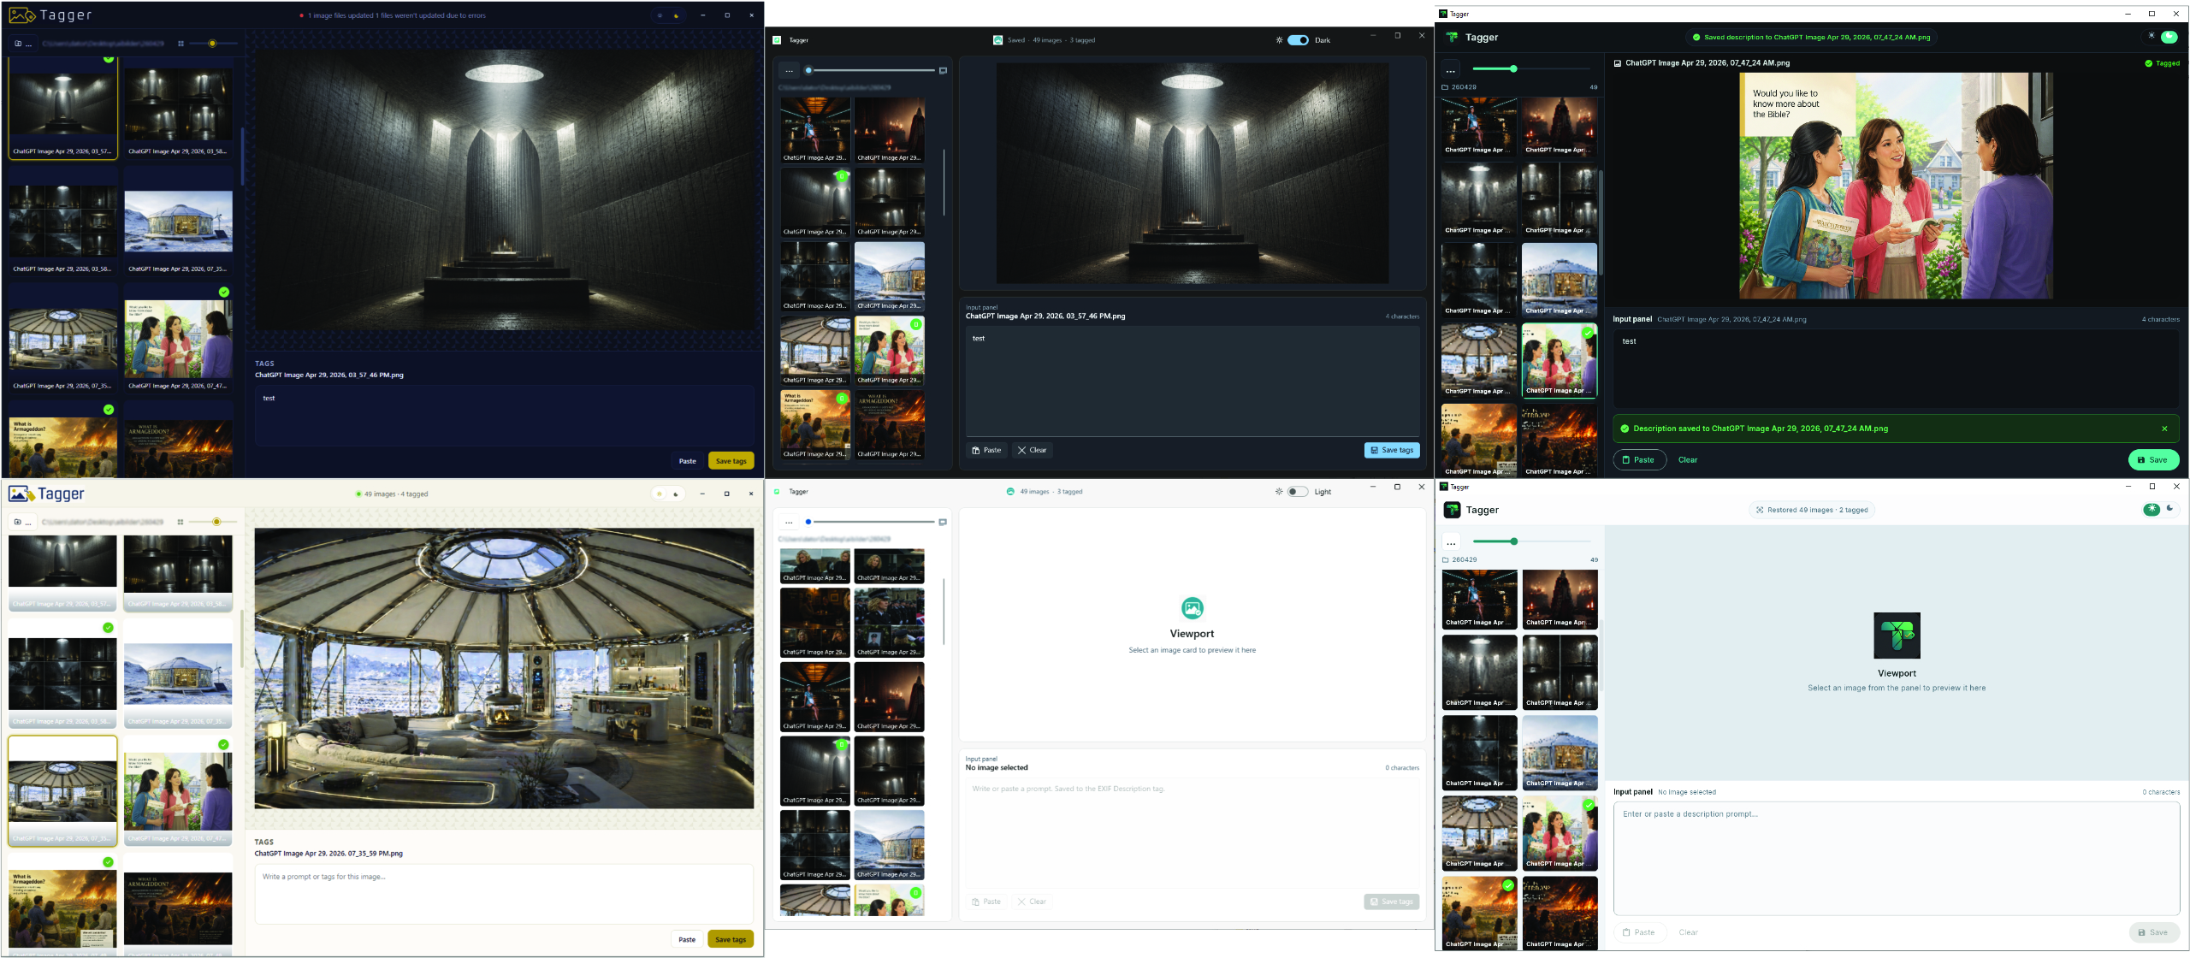Click the slider's right-end size icon, Dark-toggle window

943,71
